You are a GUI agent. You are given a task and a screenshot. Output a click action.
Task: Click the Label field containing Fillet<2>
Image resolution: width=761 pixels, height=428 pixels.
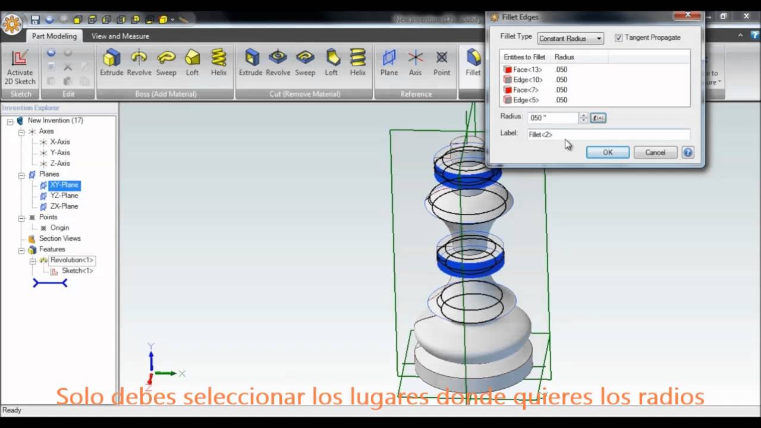(x=608, y=134)
